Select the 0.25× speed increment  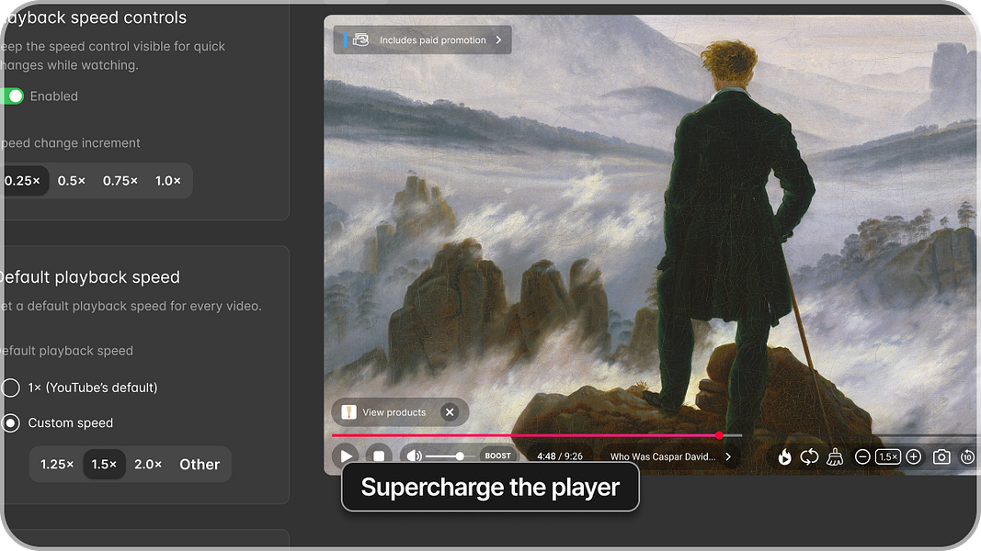tap(22, 181)
